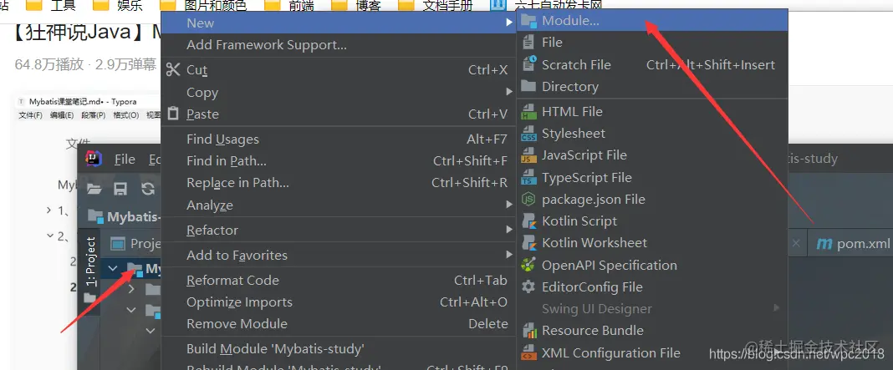Open the File menu in IntelliJ
The image size is (893, 370).
(x=125, y=160)
